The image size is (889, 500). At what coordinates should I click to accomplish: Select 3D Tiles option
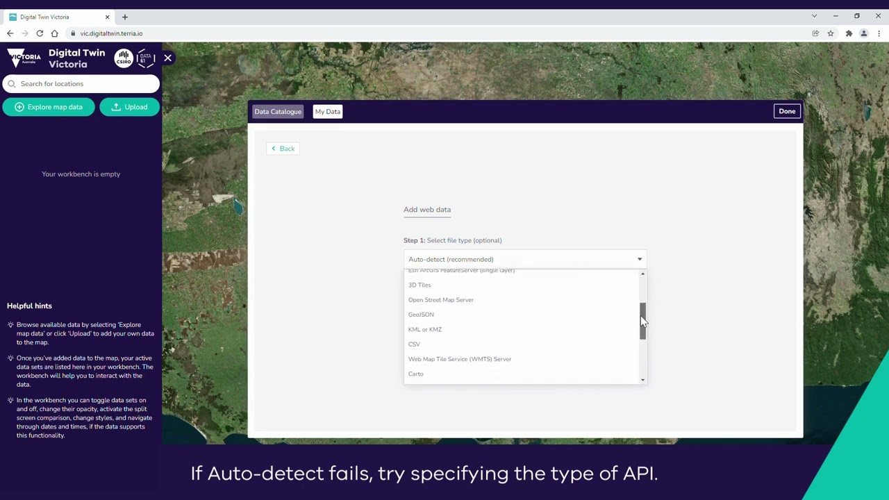click(x=419, y=285)
